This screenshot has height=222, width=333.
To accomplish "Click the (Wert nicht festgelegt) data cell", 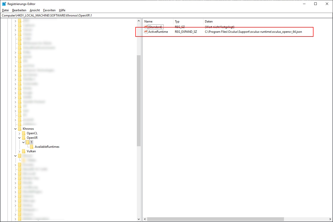I will point(220,27).
